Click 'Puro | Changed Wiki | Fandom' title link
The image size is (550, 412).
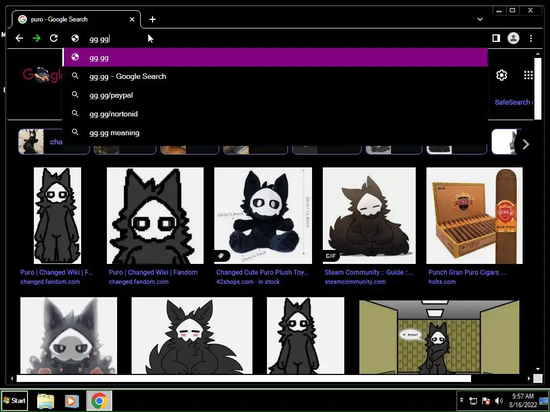153,272
